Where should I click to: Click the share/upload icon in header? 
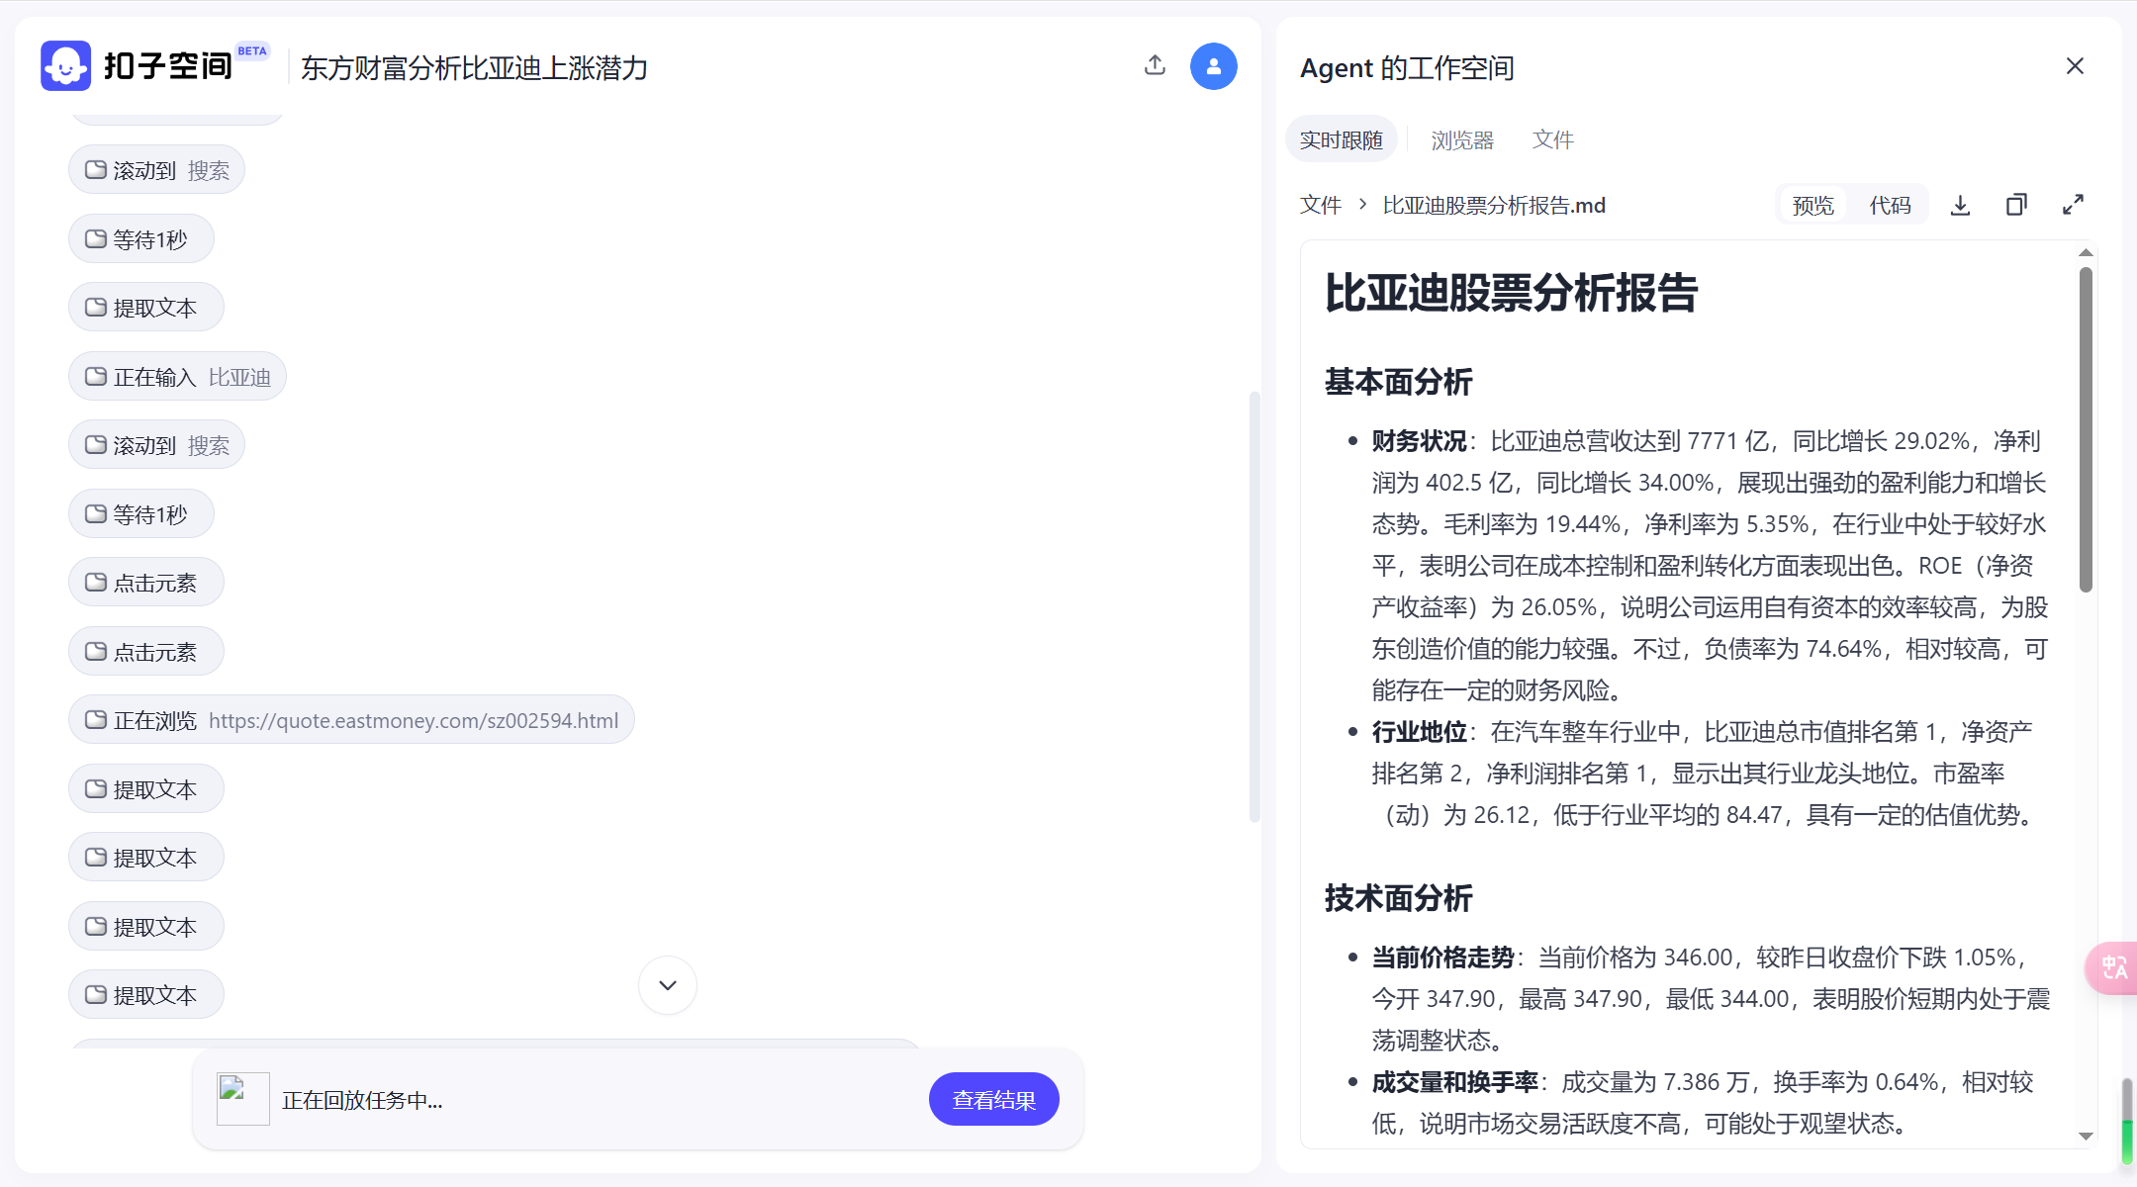click(1155, 65)
